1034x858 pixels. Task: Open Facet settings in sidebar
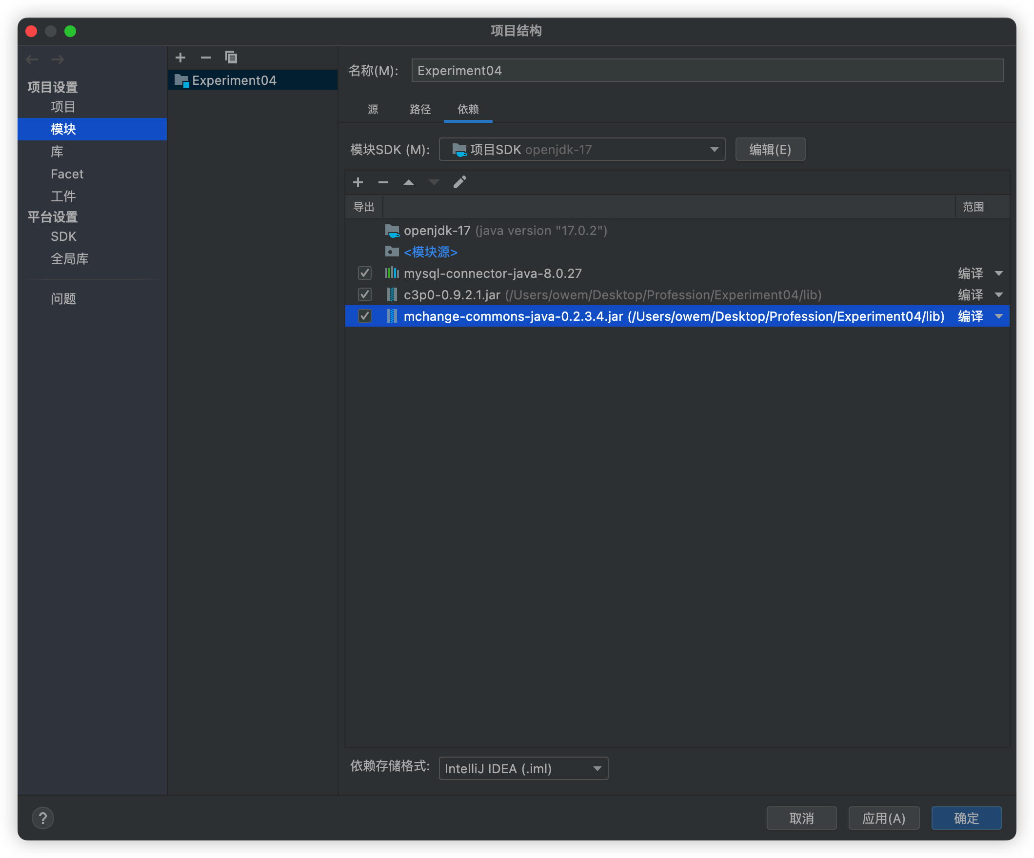pyautogui.click(x=67, y=174)
